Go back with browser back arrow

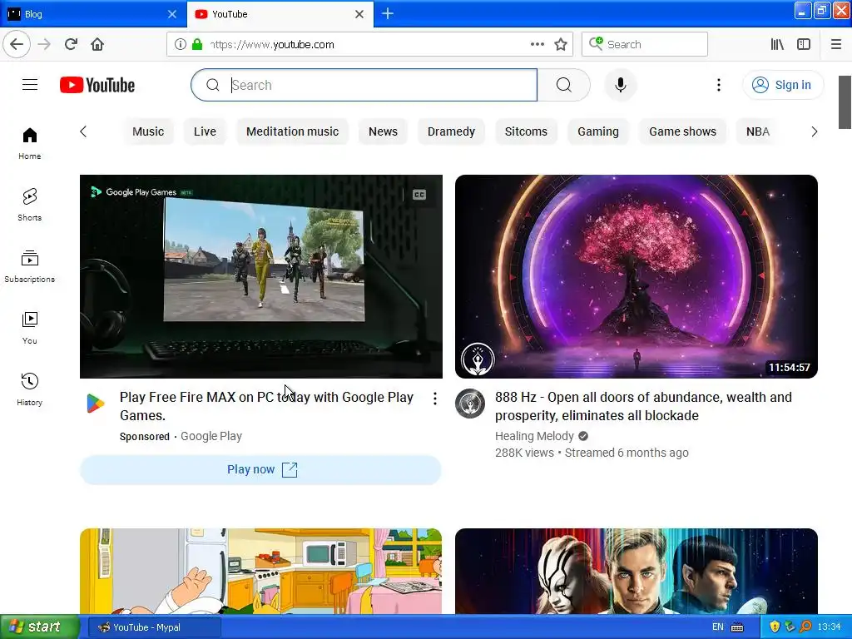(17, 44)
